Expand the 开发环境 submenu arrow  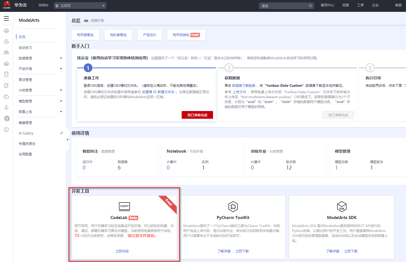click(61, 69)
